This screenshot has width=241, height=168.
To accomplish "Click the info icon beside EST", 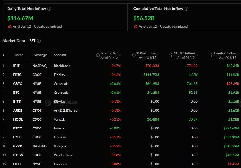I will (x=39, y=41).
